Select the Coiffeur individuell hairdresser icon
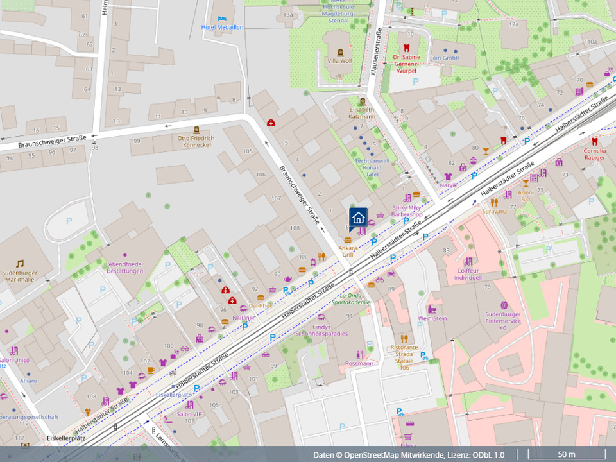The image size is (616, 462). click(x=468, y=261)
